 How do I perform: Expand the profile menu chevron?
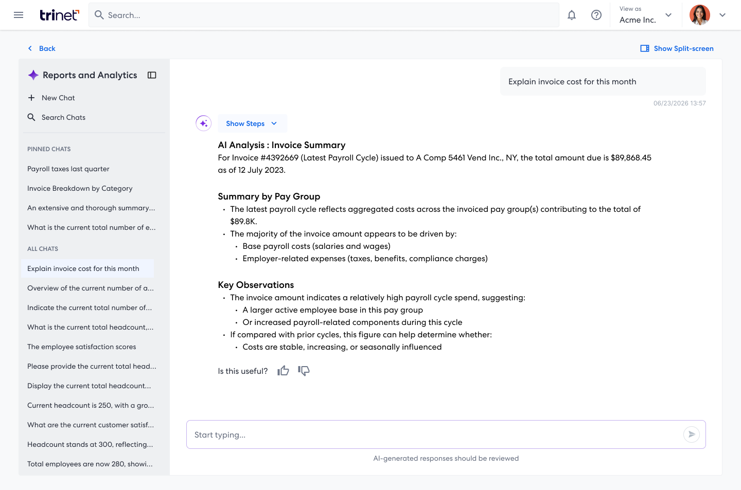point(722,15)
